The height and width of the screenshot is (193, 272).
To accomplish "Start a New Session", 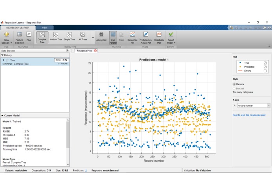I will [7, 38].
